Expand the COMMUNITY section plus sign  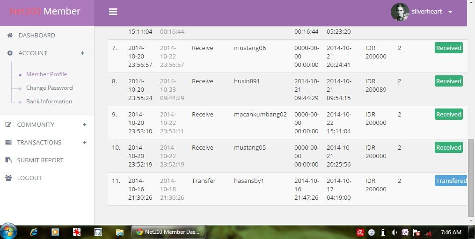[85, 124]
